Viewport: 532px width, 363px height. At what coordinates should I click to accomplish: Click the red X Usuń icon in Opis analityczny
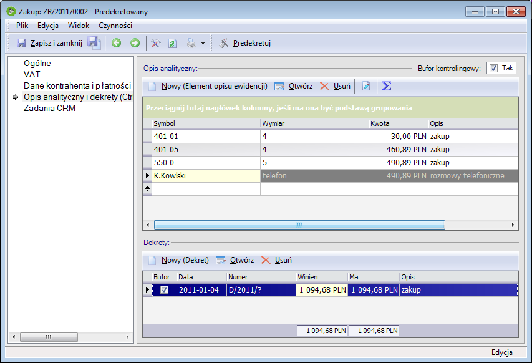tap(324, 86)
